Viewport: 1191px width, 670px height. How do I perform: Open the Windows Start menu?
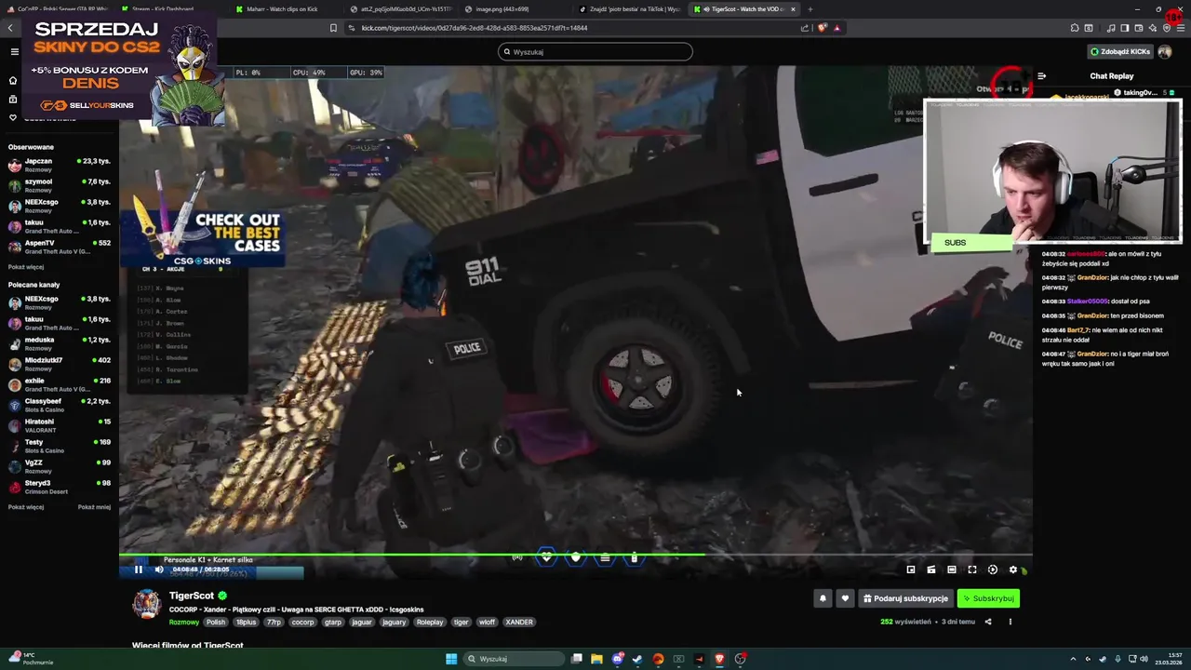pyautogui.click(x=451, y=659)
